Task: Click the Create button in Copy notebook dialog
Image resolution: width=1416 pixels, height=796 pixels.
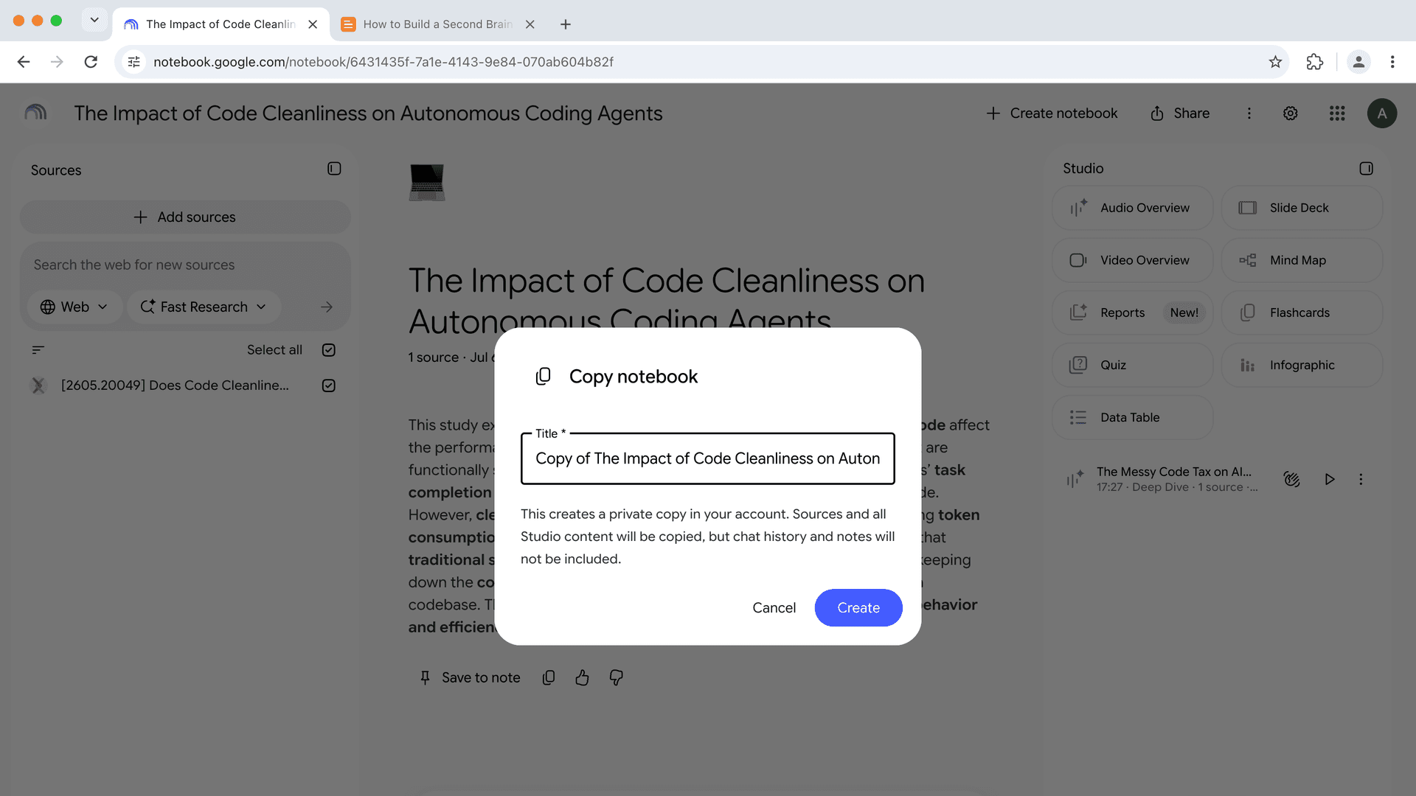Action: coord(858,607)
